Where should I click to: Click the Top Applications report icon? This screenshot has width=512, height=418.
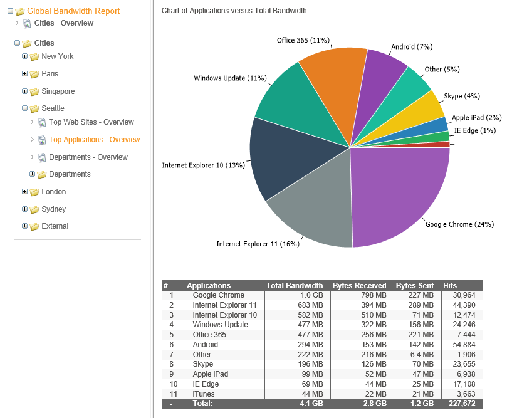pyautogui.click(x=42, y=140)
